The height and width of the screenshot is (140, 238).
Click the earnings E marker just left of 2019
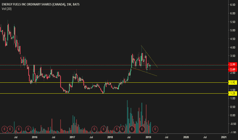pos(142,129)
